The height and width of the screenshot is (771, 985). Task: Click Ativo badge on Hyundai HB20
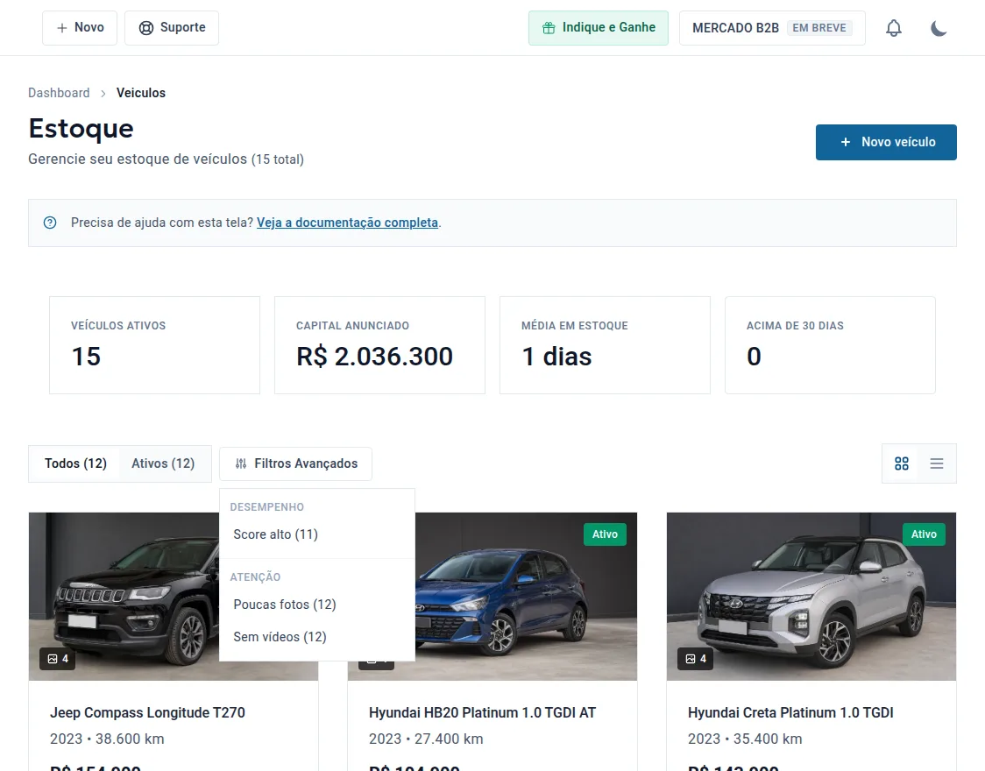(x=605, y=534)
